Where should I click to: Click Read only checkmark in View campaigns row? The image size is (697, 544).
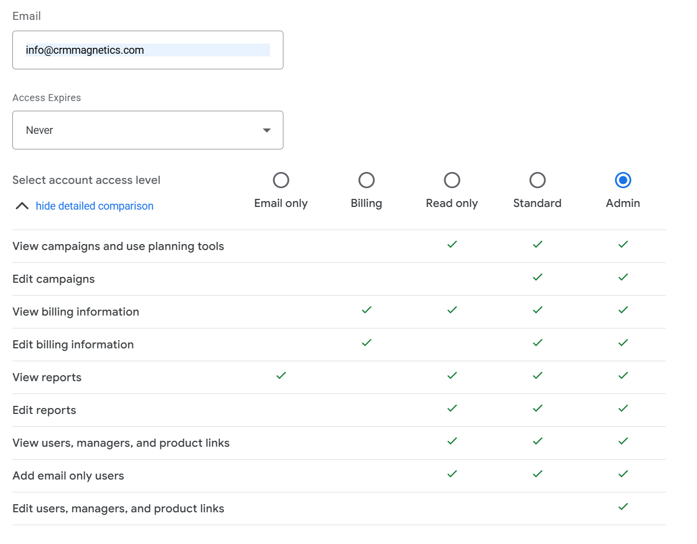(452, 245)
